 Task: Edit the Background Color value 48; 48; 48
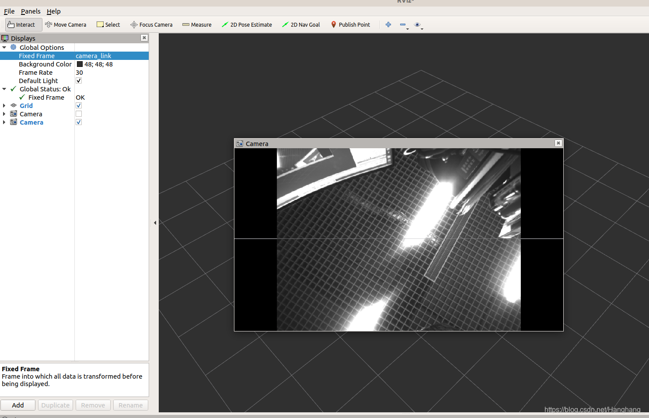point(98,64)
